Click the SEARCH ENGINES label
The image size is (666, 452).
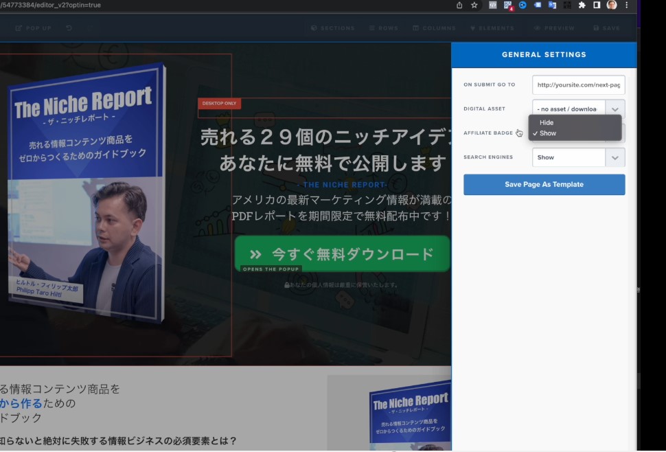[488, 157]
